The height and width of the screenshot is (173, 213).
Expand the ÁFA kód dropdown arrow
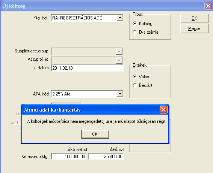click(x=120, y=94)
